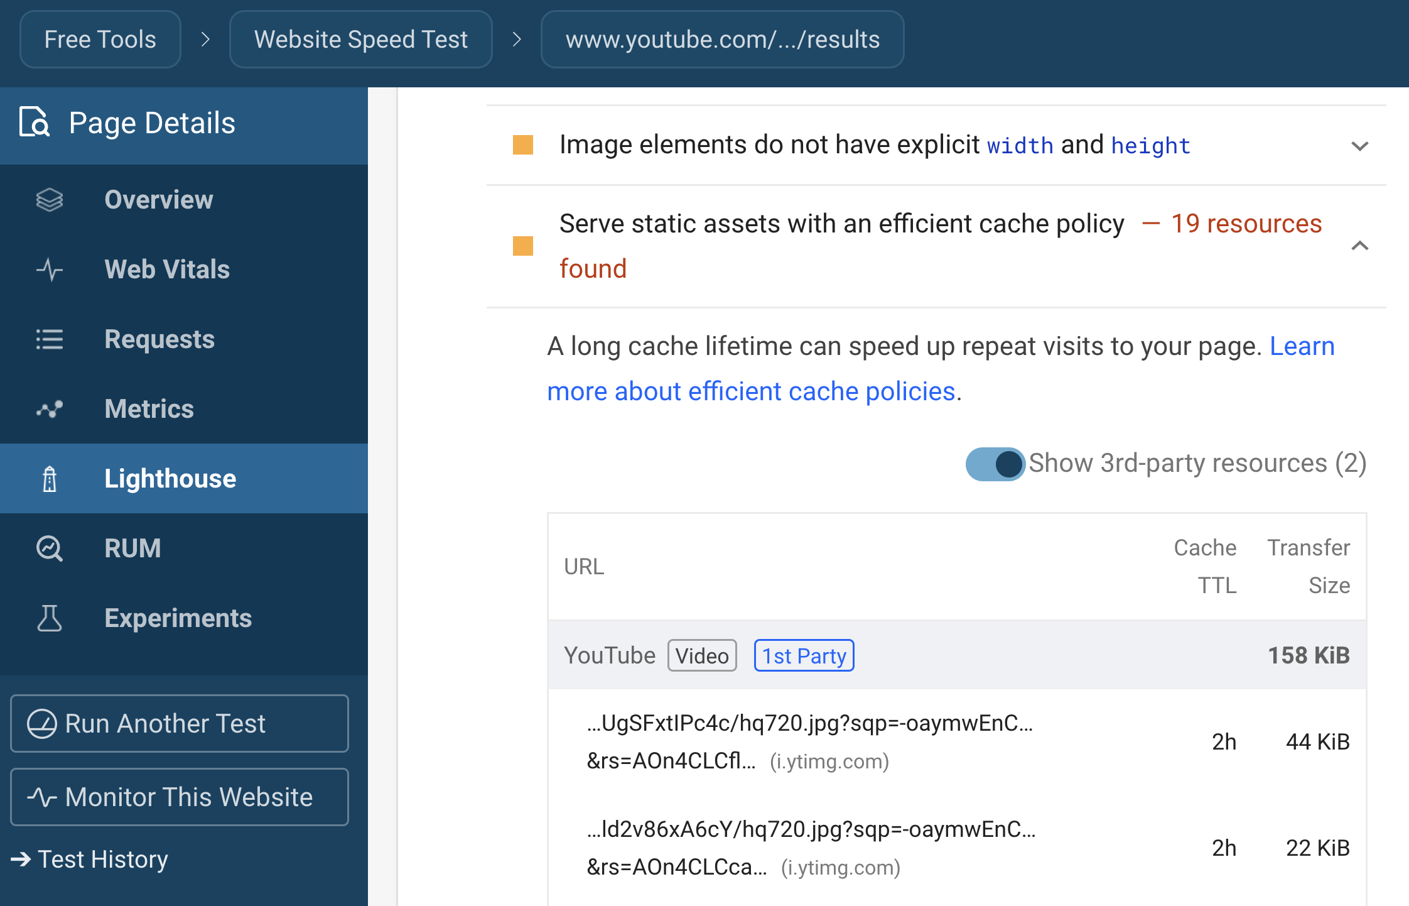Expand image elements width height details

[1361, 144]
